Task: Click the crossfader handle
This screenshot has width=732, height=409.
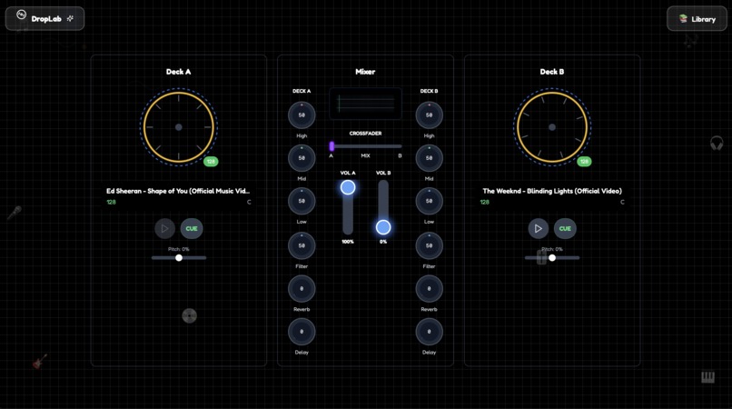Action: (331, 146)
